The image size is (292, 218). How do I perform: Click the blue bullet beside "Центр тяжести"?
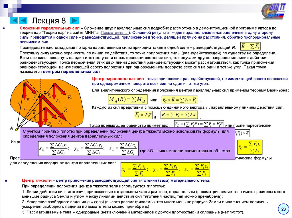(6, 180)
